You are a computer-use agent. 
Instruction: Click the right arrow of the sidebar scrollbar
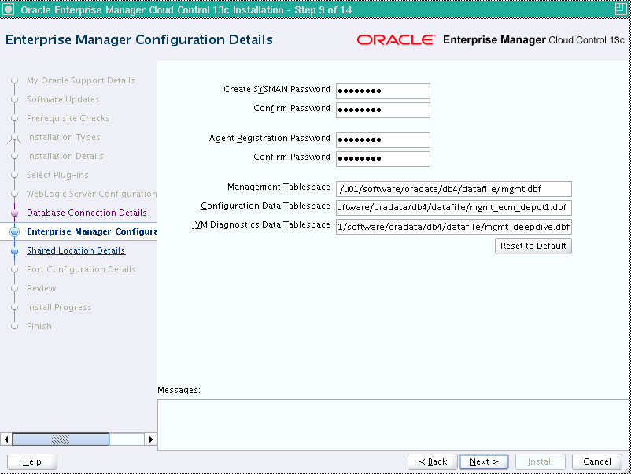(150, 439)
